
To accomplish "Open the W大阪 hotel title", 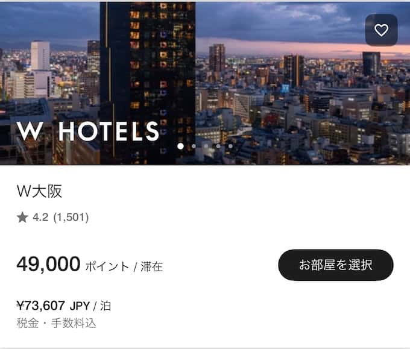I will (39, 191).
